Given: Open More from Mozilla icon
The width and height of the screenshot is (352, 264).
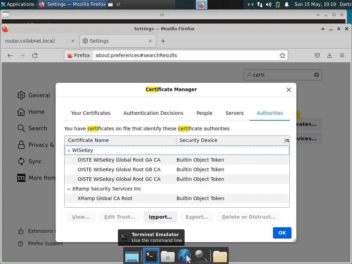Looking at the screenshot, I should click(x=21, y=178).
